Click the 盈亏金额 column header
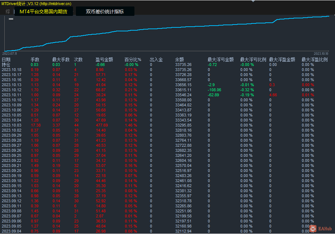Screen dimensions: 335x234 click(104, 60)
